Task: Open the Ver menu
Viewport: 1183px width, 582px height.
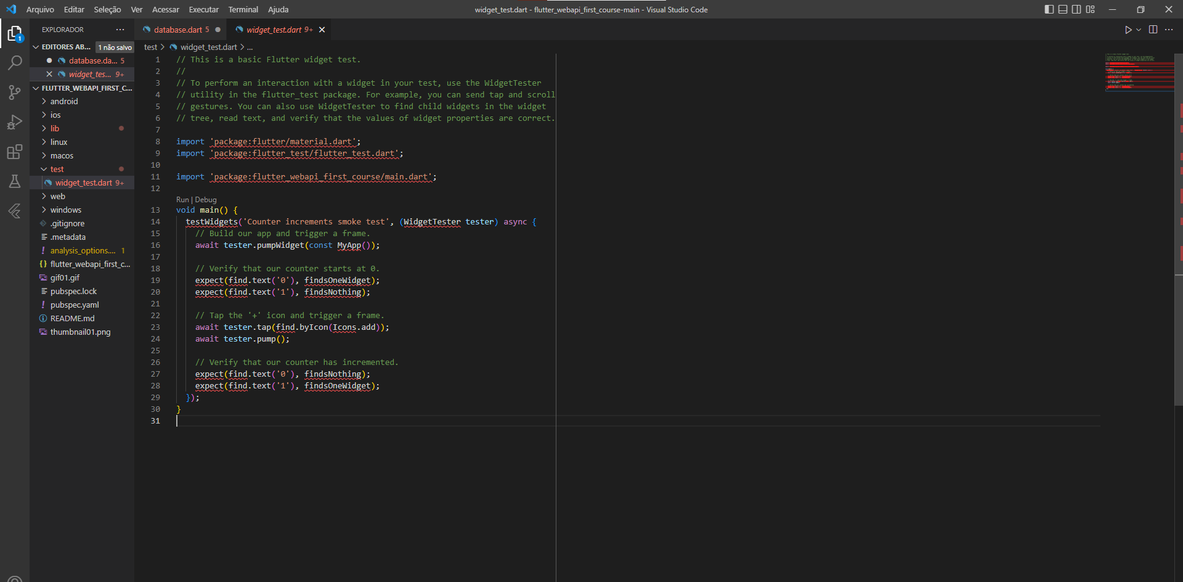Action: pyautogui.click(x=137, y=9)
